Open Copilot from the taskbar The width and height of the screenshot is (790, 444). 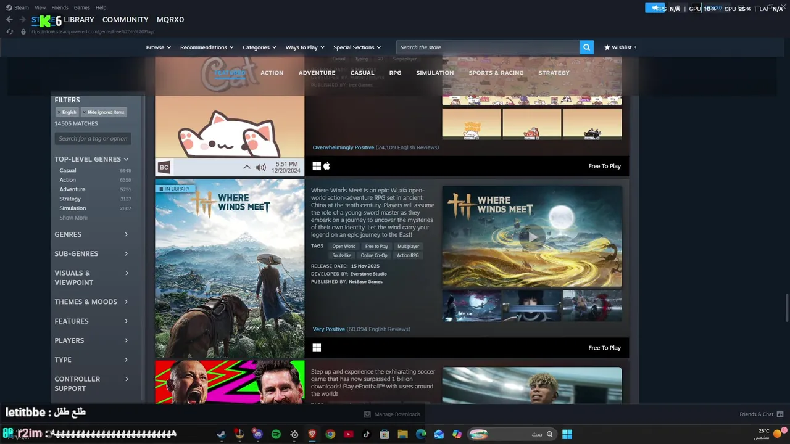pos(457,434)
